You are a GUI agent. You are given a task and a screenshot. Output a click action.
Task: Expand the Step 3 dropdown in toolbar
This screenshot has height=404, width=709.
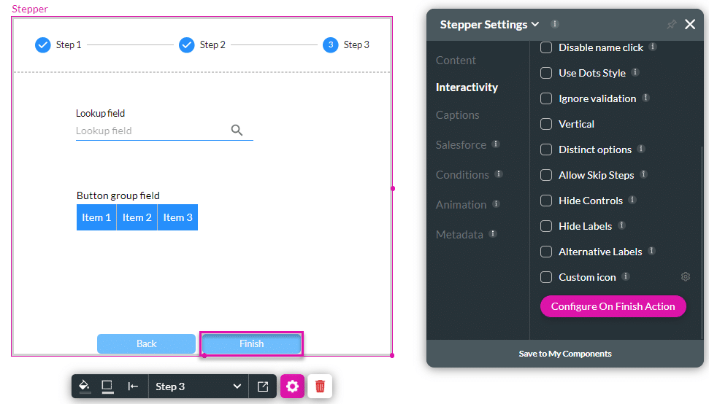tap(198, 386)
